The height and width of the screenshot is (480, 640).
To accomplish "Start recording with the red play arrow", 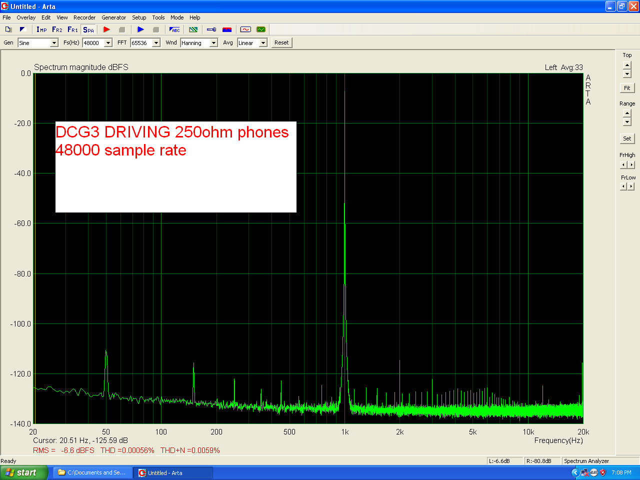I will [x=106, y=29].
